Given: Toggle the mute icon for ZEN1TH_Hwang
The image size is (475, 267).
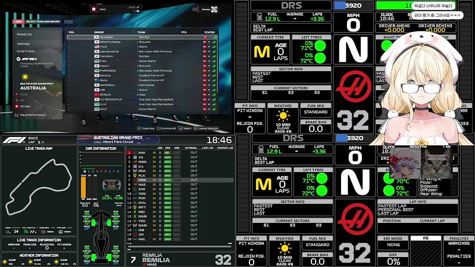Looking at the screenshot, I should [x=204, y=42].
